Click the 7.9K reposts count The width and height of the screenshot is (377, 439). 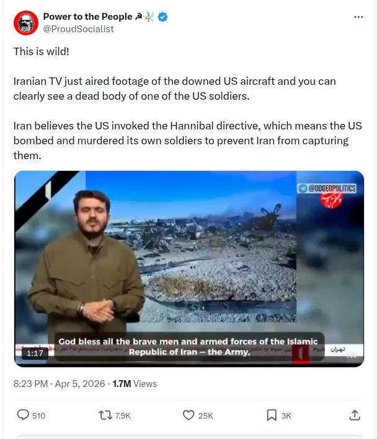(123, 415)
